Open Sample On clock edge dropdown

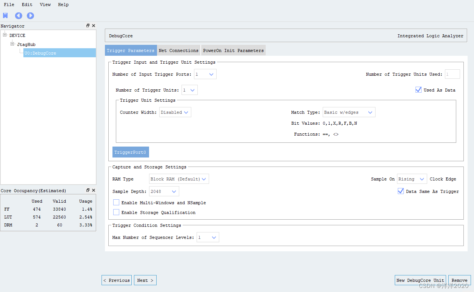pos(412,179)
